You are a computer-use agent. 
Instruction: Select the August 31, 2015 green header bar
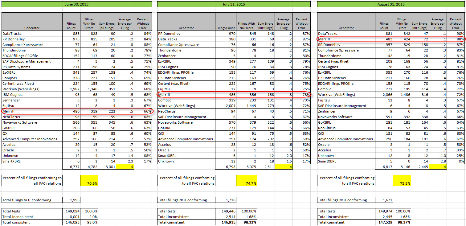(390, 4)
